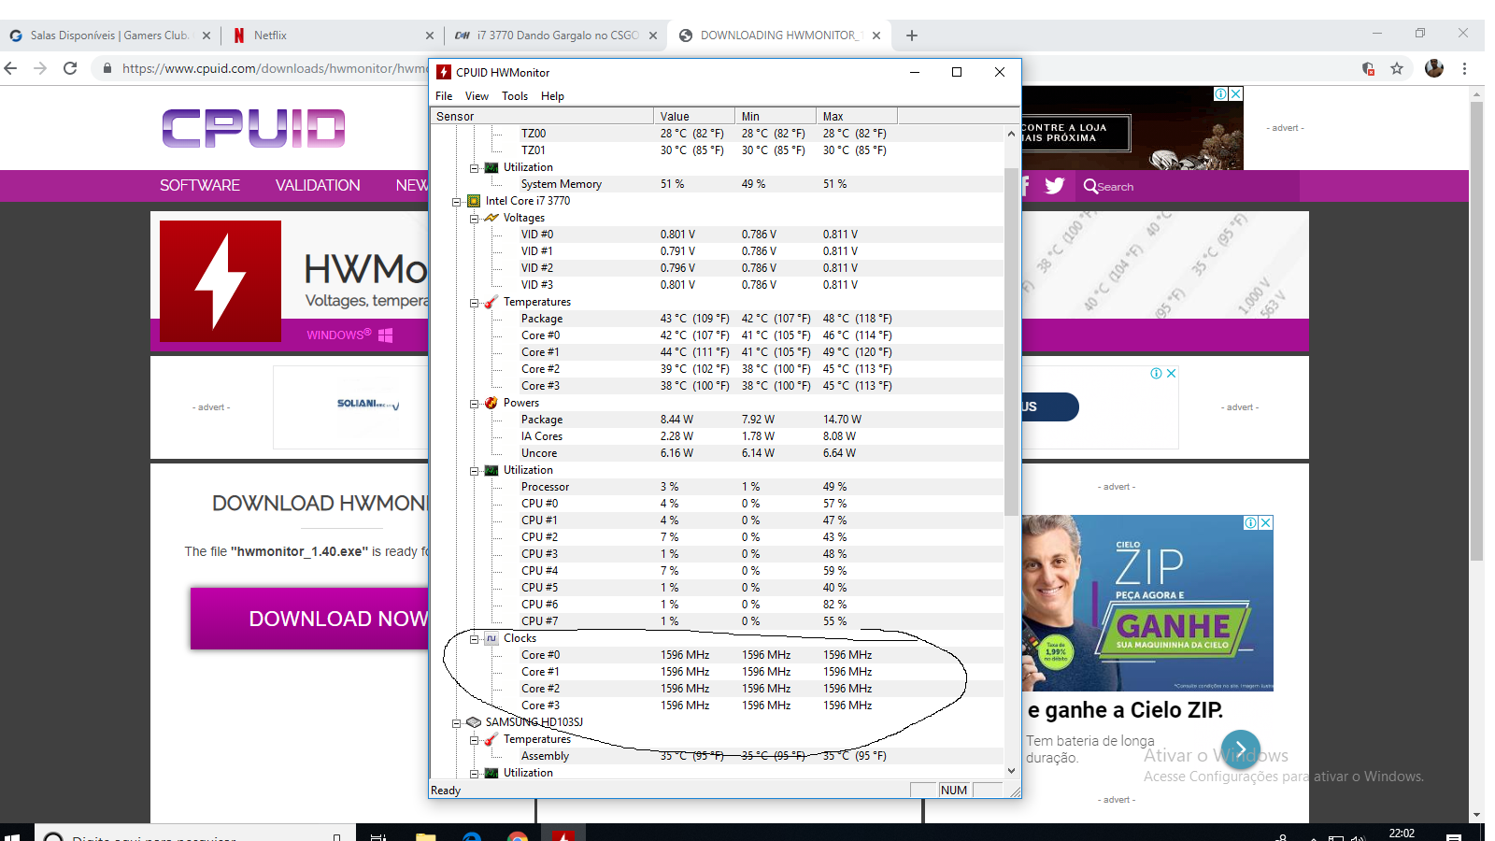1495x841 pixels.
Task: Select the Core #0 clock row
Action: point(717,655)
